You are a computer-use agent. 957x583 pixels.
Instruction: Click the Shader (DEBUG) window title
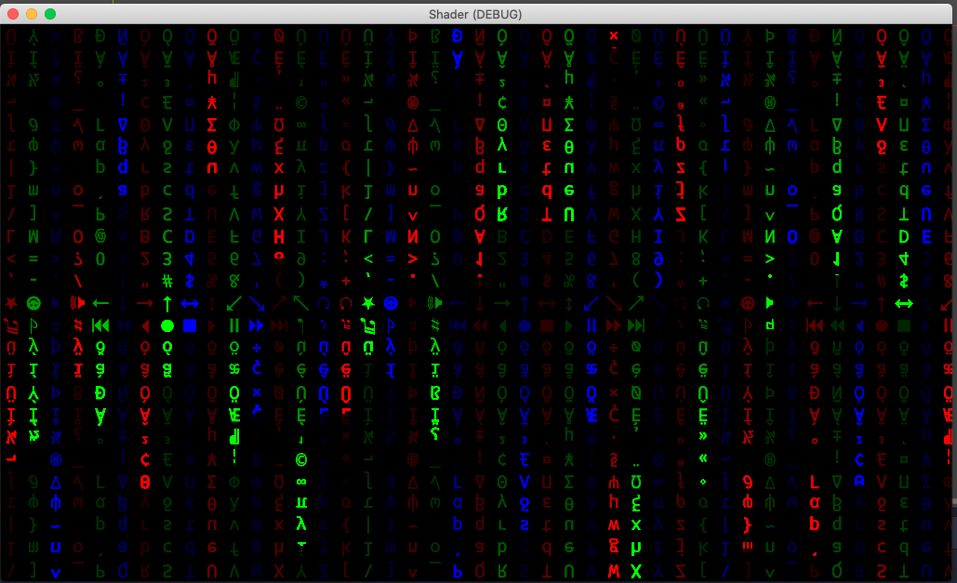pyautogui.click(x=475, y=14)
